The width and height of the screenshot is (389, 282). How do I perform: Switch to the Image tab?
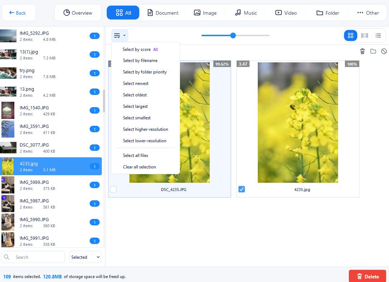click(x=205, y=13)
